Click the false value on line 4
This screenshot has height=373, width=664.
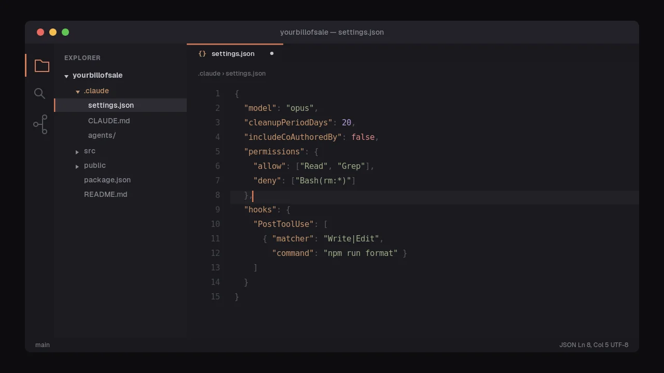(363, 137)
